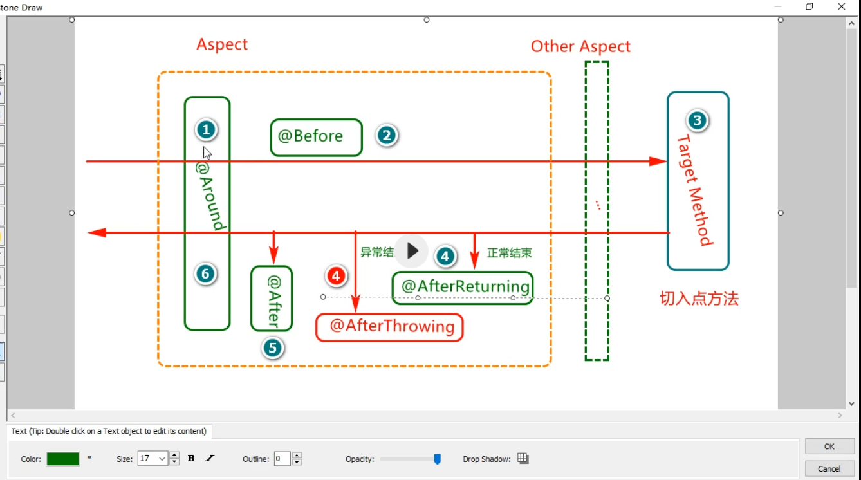Increase Outline with the up arrow

tap(297, 455)
